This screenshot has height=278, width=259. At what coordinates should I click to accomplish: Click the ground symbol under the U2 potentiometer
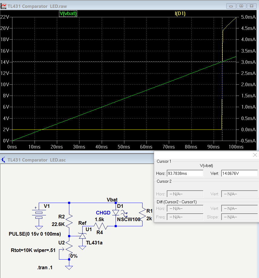tap(69, 267)
